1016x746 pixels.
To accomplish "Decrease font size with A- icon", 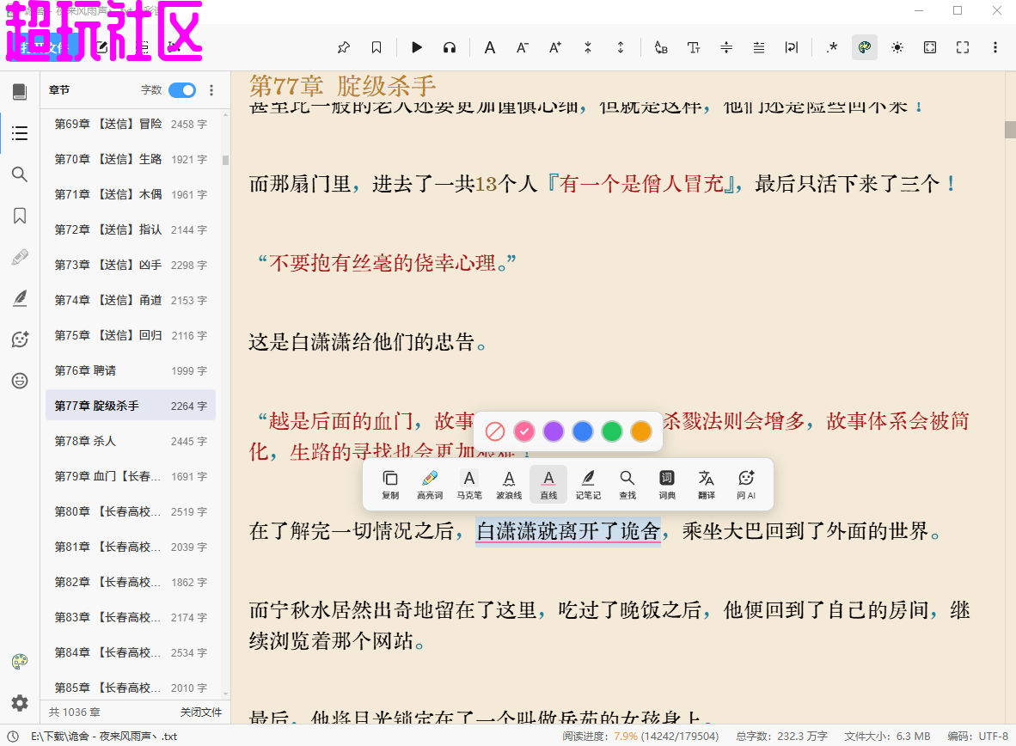I will 523,47.
